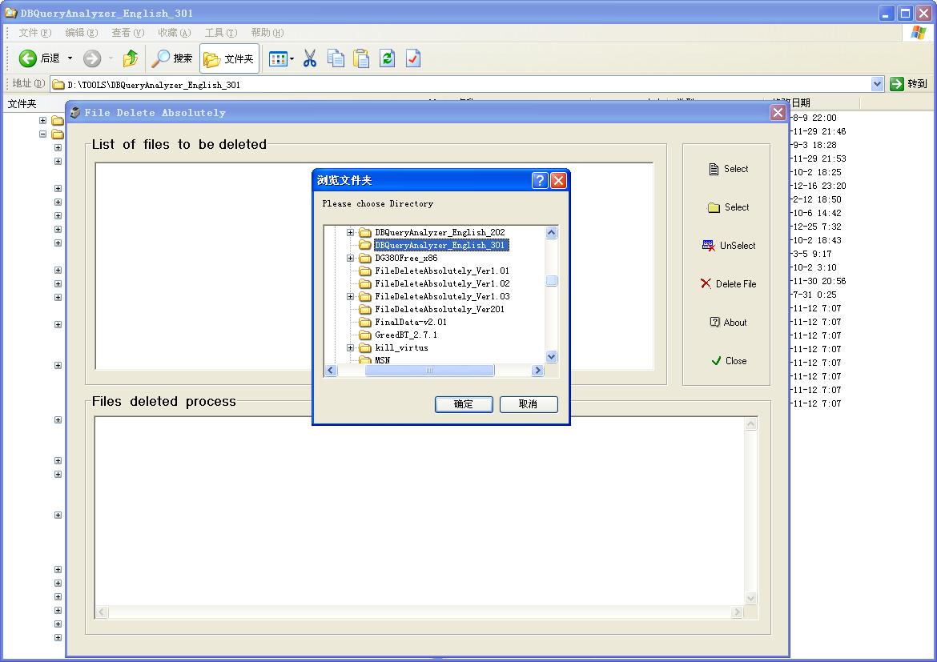Select the highlighted DBQueryAnalyzer_English_301 folder

point(441,245)
